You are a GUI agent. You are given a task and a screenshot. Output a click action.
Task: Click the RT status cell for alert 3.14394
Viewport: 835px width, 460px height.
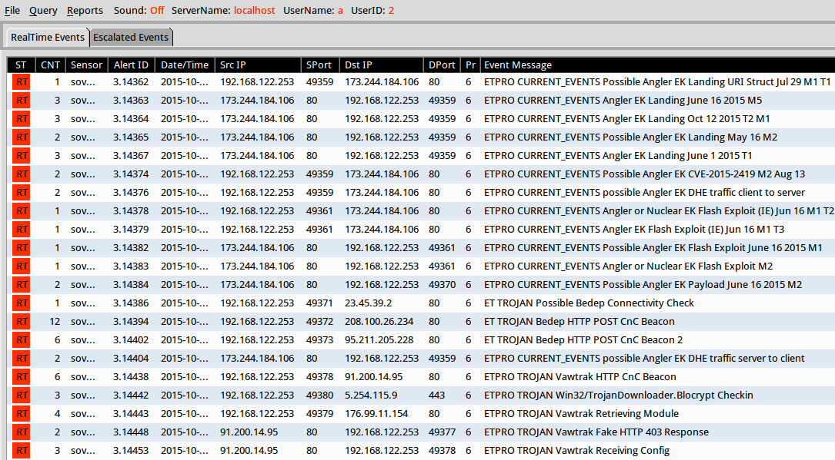point(22,322)
